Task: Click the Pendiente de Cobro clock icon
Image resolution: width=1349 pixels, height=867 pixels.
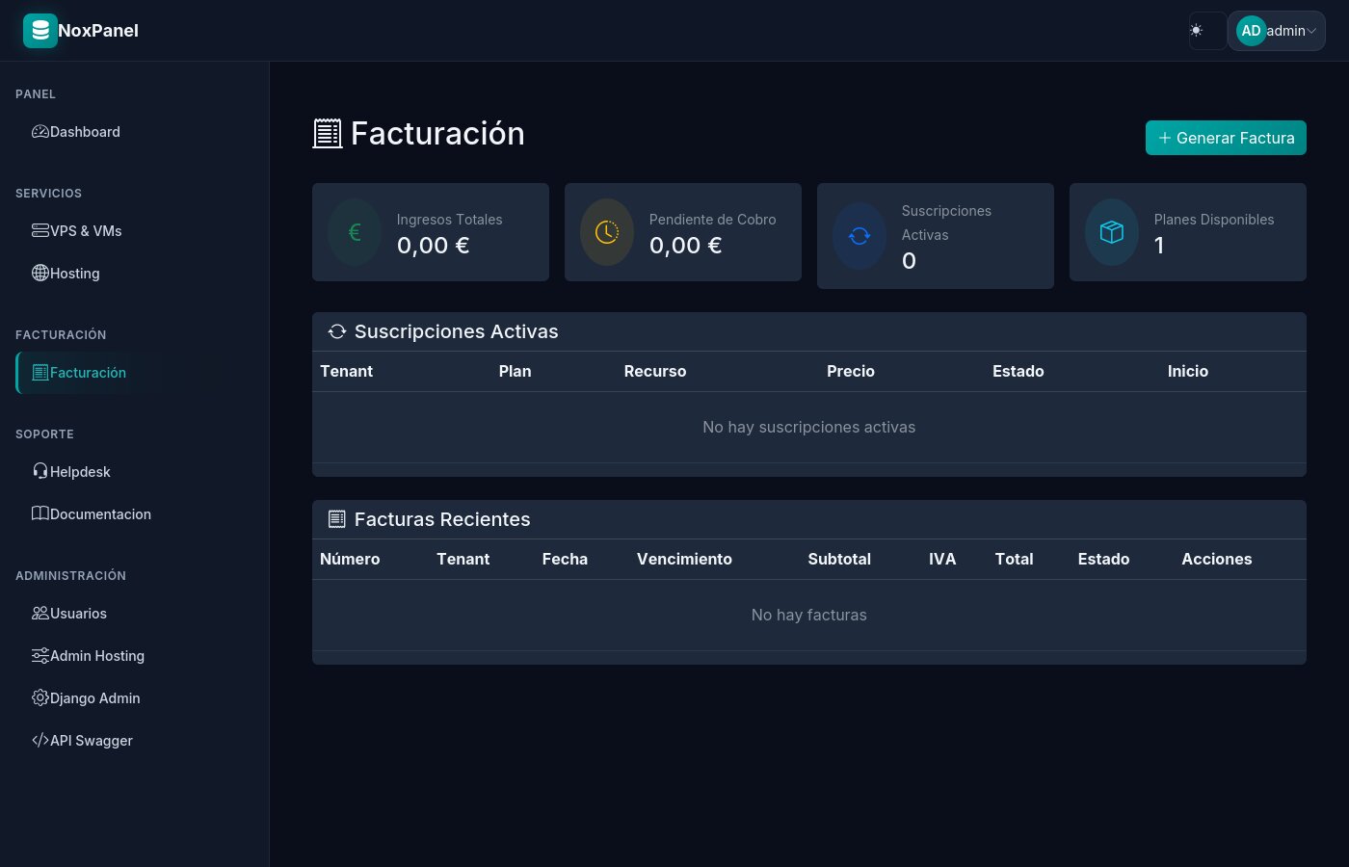Action: point(607,232)
